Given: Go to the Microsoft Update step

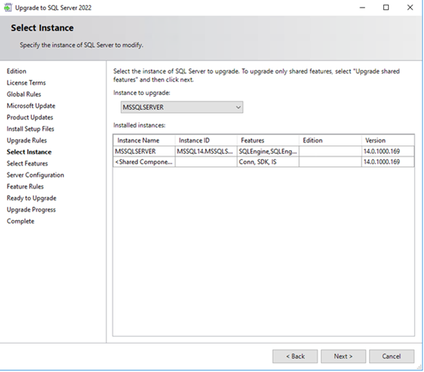Looking at the screenshot, I should (31, 106).
